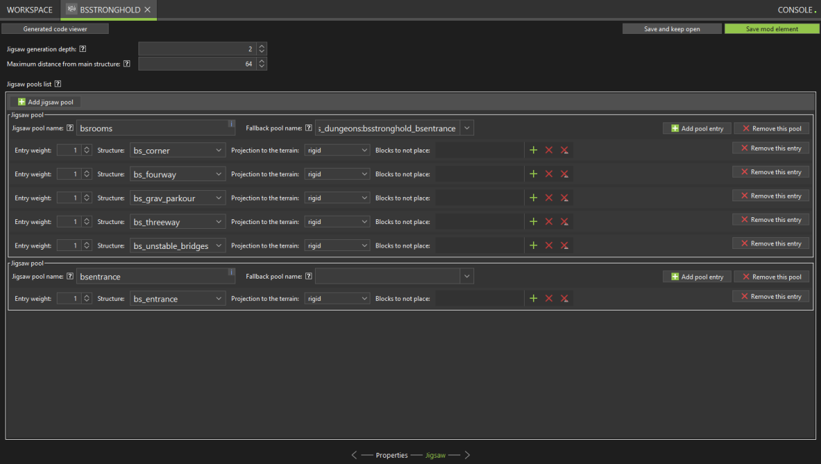Switch to the WORKSPACE tab

30,10
